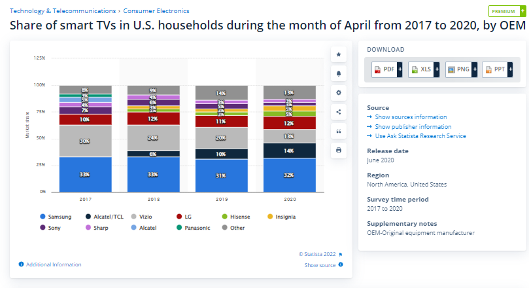The image size is (529, 288).
Task: Click the quotation citation icon
Action: (338, 131)
